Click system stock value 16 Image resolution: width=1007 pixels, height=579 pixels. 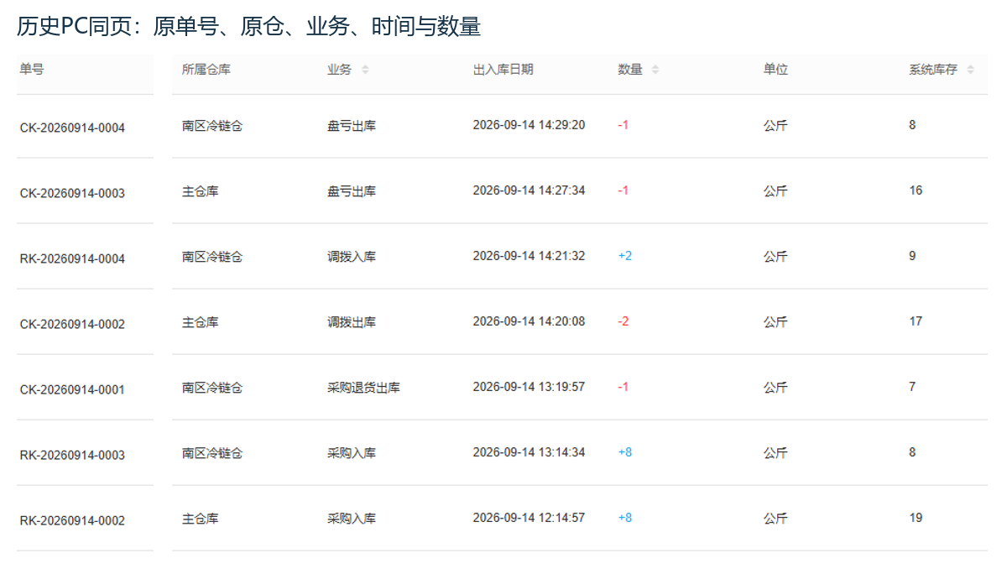[916, 190]
